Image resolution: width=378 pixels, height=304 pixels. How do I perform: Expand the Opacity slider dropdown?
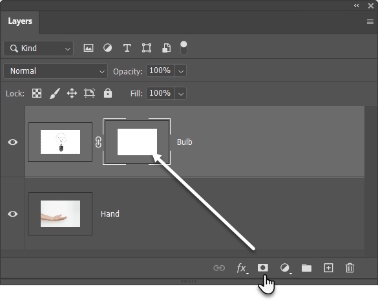pos(181,71)
